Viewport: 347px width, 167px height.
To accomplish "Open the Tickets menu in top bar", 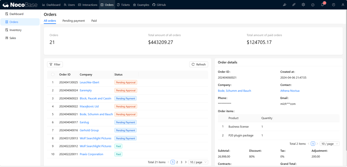I will pyautogui.click(x=123, y=5).
